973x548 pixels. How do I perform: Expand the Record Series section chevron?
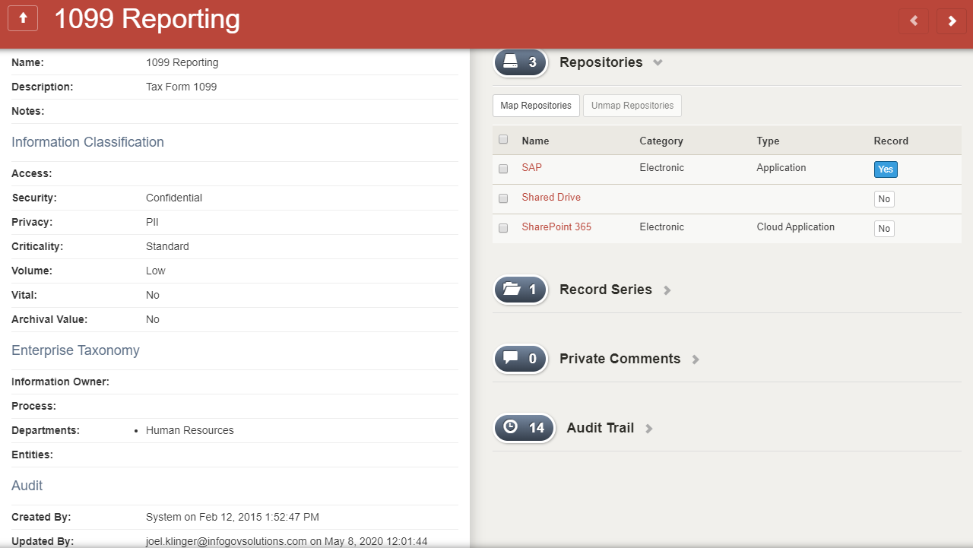(x=667, y=290)
